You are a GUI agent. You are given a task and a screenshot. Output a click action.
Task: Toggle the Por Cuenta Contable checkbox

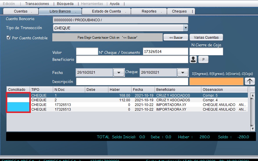(x=8, y=38)
